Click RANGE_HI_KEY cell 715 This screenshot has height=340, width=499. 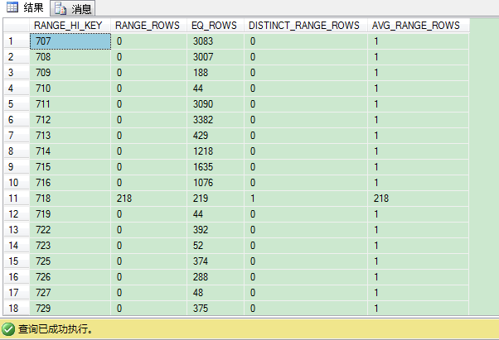click(70, 166)
